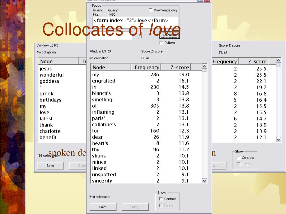
Task: Click Frequency header in the right window
Action: click(225, 62)
